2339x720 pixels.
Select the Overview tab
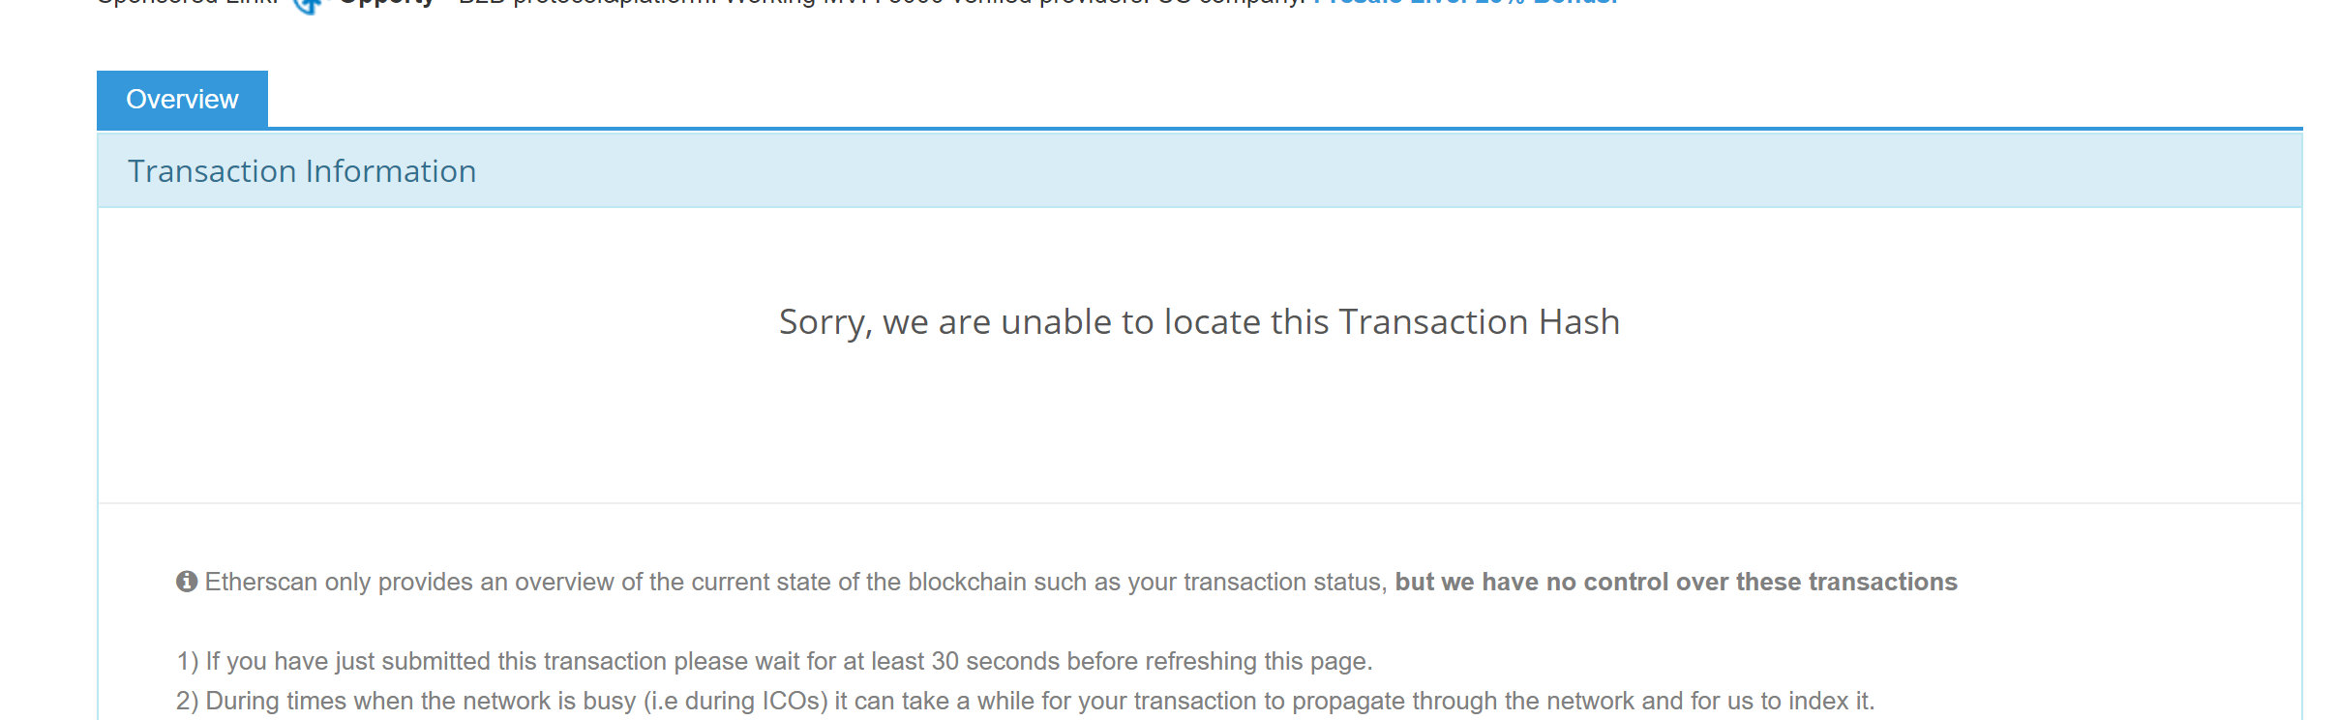(x=181, y=99)
